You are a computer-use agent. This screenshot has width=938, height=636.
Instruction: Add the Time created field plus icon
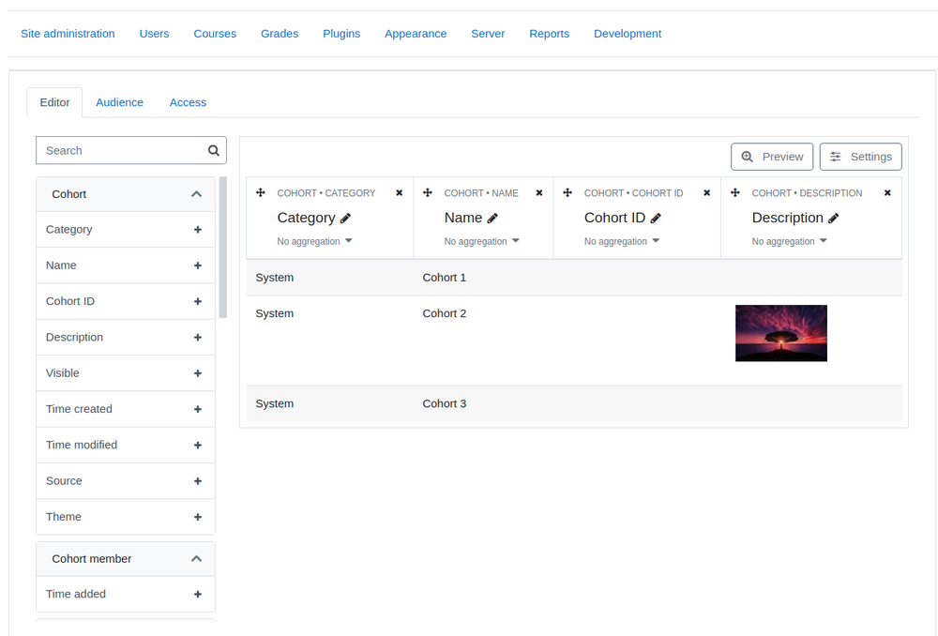click(x=197, y=409)
